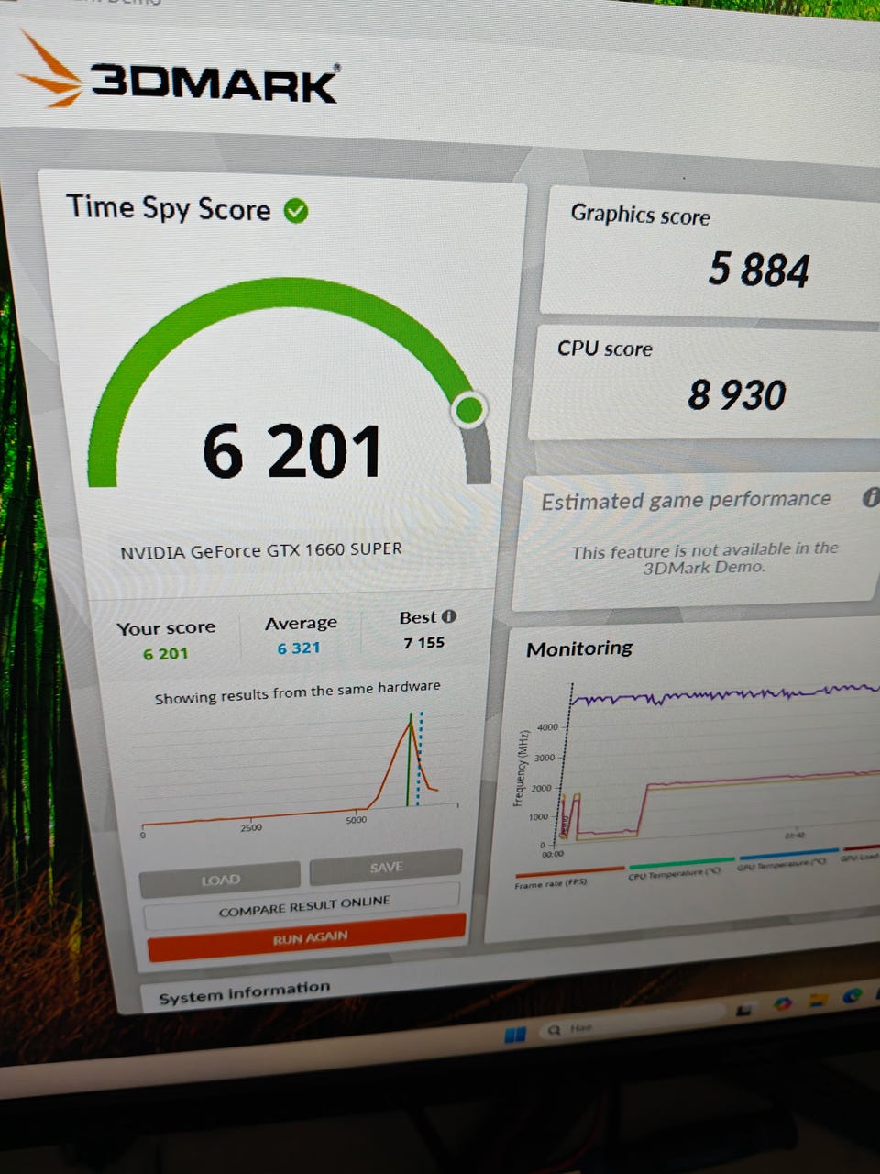Click the green verified checkmark by Time Spy Score
The image size is (880, 1174).
(x=296, y=211)
